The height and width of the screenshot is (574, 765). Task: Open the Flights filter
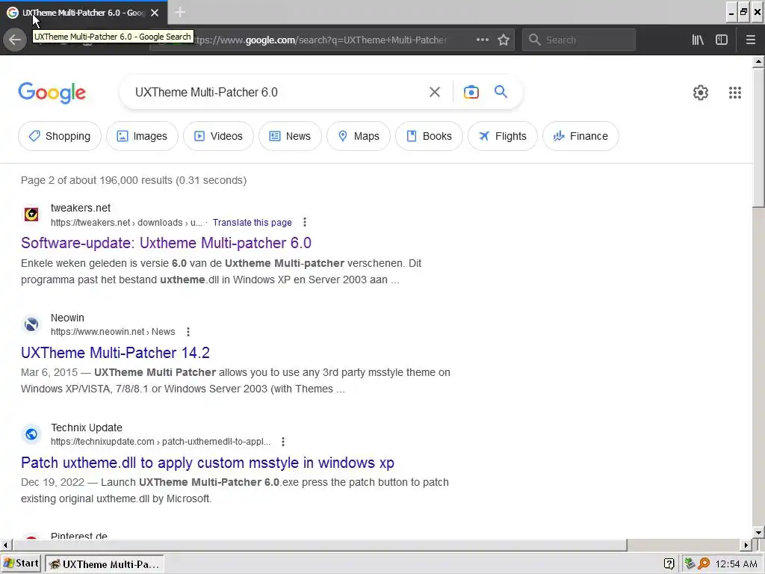pos(503,136)
